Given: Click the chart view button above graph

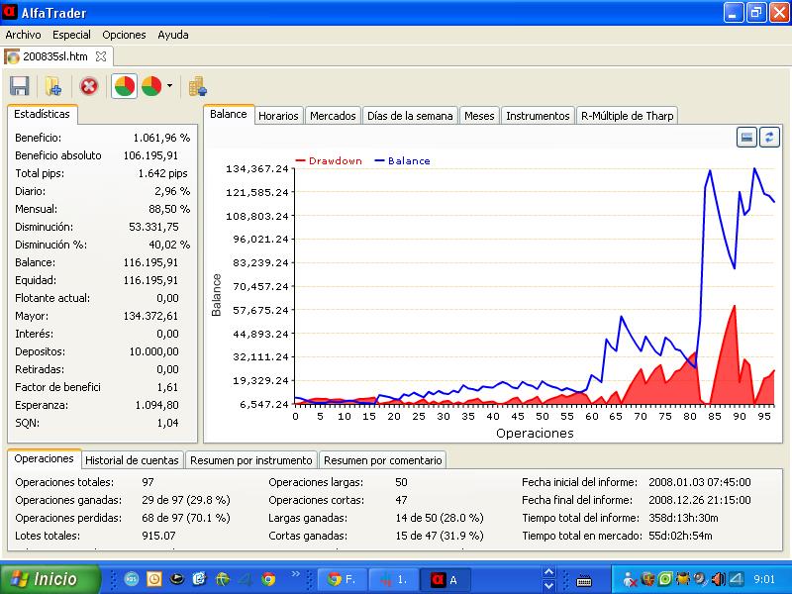Looking at the screenshot, I should (747, 137).
